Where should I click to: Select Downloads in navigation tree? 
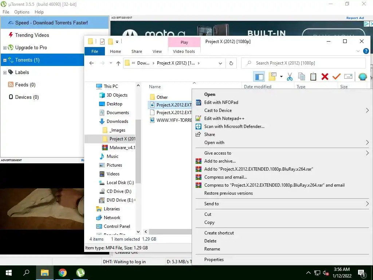point(117,121)
